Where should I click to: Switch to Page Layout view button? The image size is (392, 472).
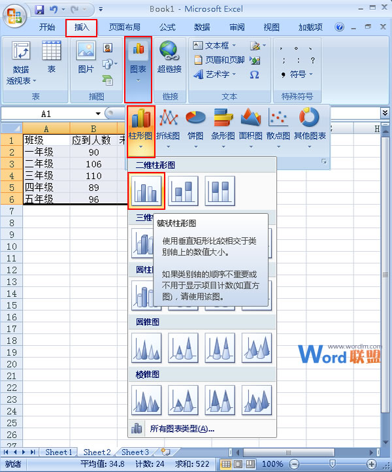(238, 464)
